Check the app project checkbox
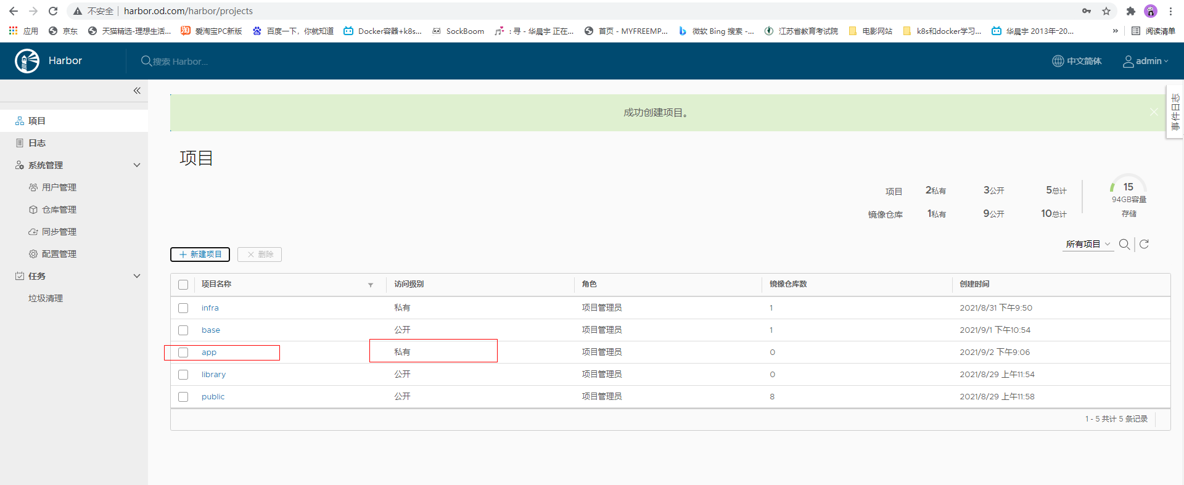Screen dimensions: 1184x485 183,353
